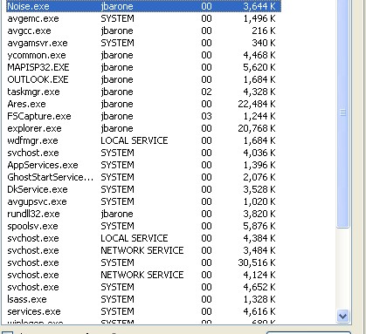Select NETWORK SERVICE svchost.exe using 3,484 K
The height and width of the screenshot is (334, 366).
[x=143, y=250]
